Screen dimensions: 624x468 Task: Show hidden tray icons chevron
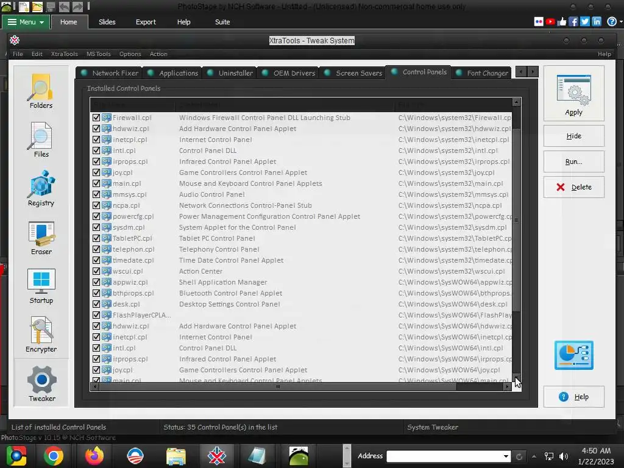pos(534,456)
